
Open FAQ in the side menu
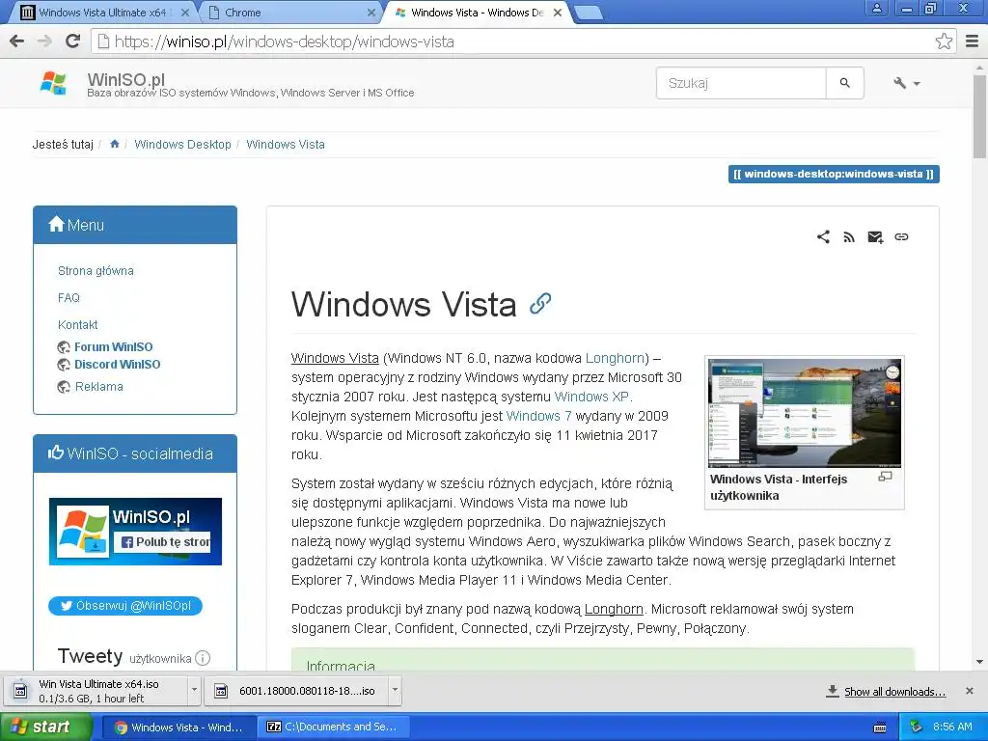pyautogui.click(x=69, y=298)
